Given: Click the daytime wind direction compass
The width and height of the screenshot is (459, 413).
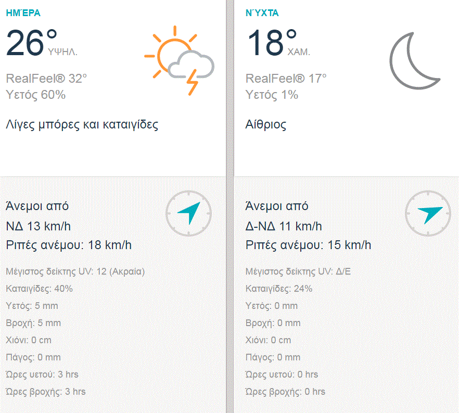Looking at the screenshot, I should [x=189, y=214].
